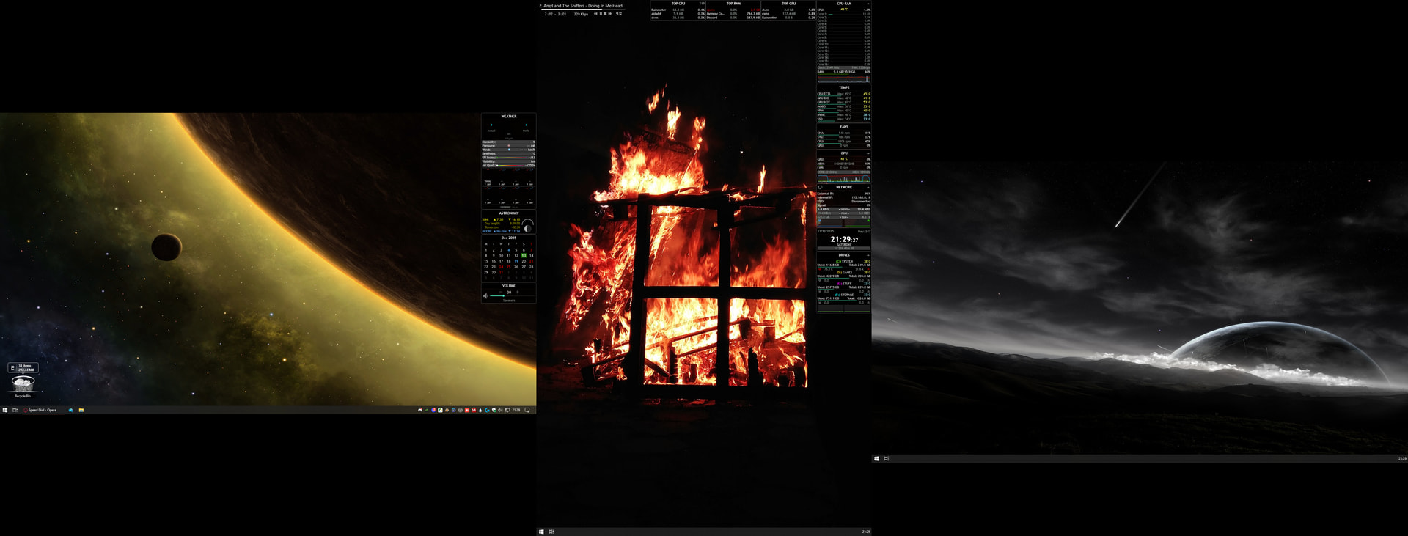Click the Dec 2025 calendar header
This screenshot has height=536, width=1408.
(x=508, y=238)
